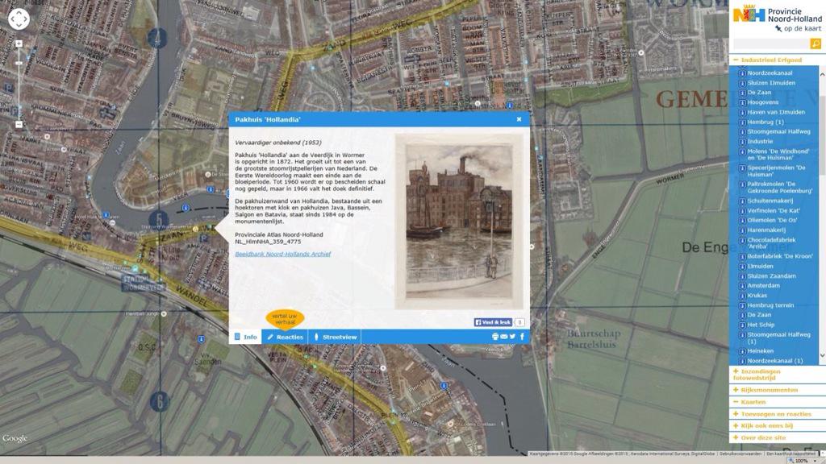Select Paltrokmolen 'De Gekroonde Poelenburg'
The height and width of the screenshot is (464, 826).
[x=780, y=187]
